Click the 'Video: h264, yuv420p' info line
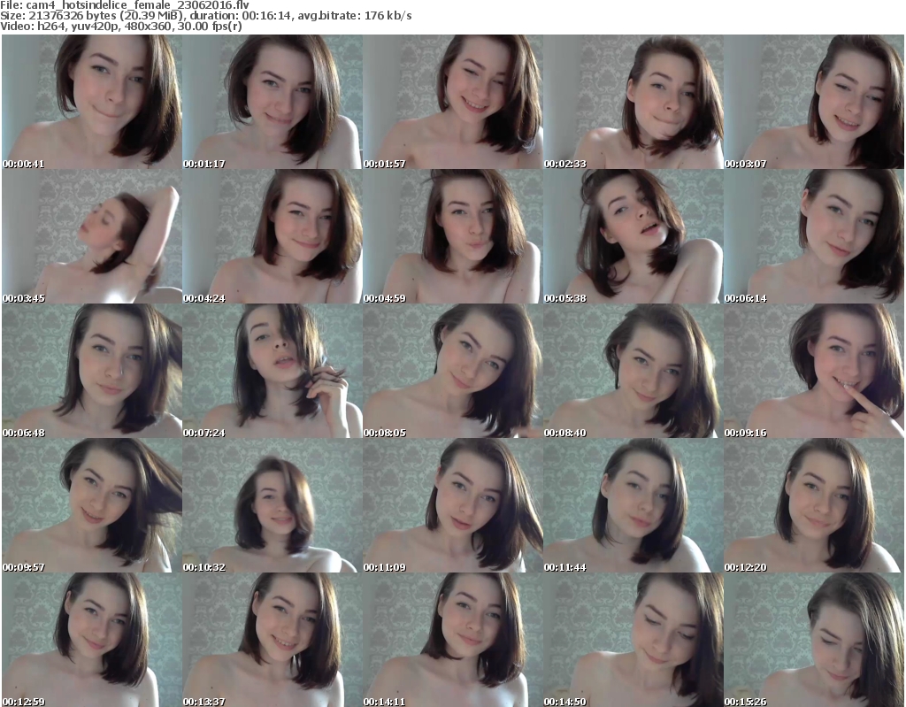 click(121, 26)
